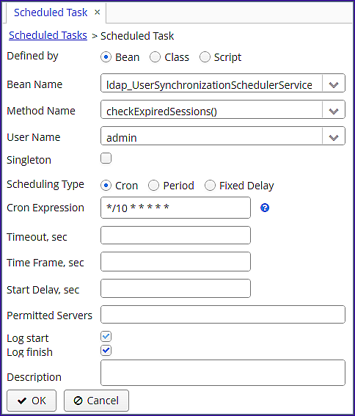Image resolution: width=355 pixels, height=416 pixels.
Task: Focus the Time Frame, sec field
Action: pos(175,262)
